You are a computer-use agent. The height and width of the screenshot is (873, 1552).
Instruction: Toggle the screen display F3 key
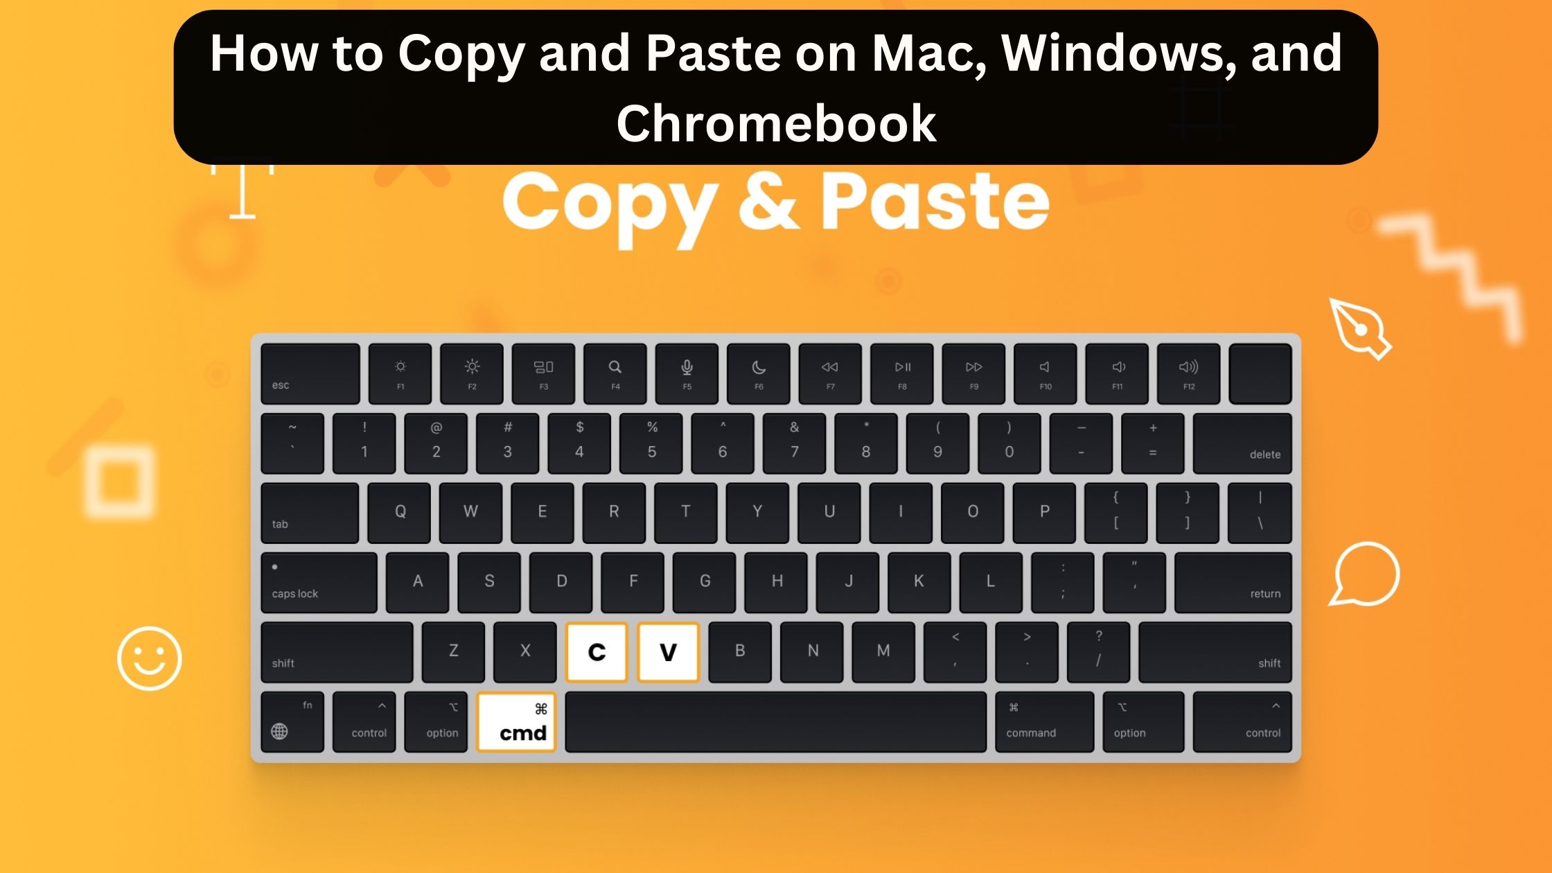(543, 372)
